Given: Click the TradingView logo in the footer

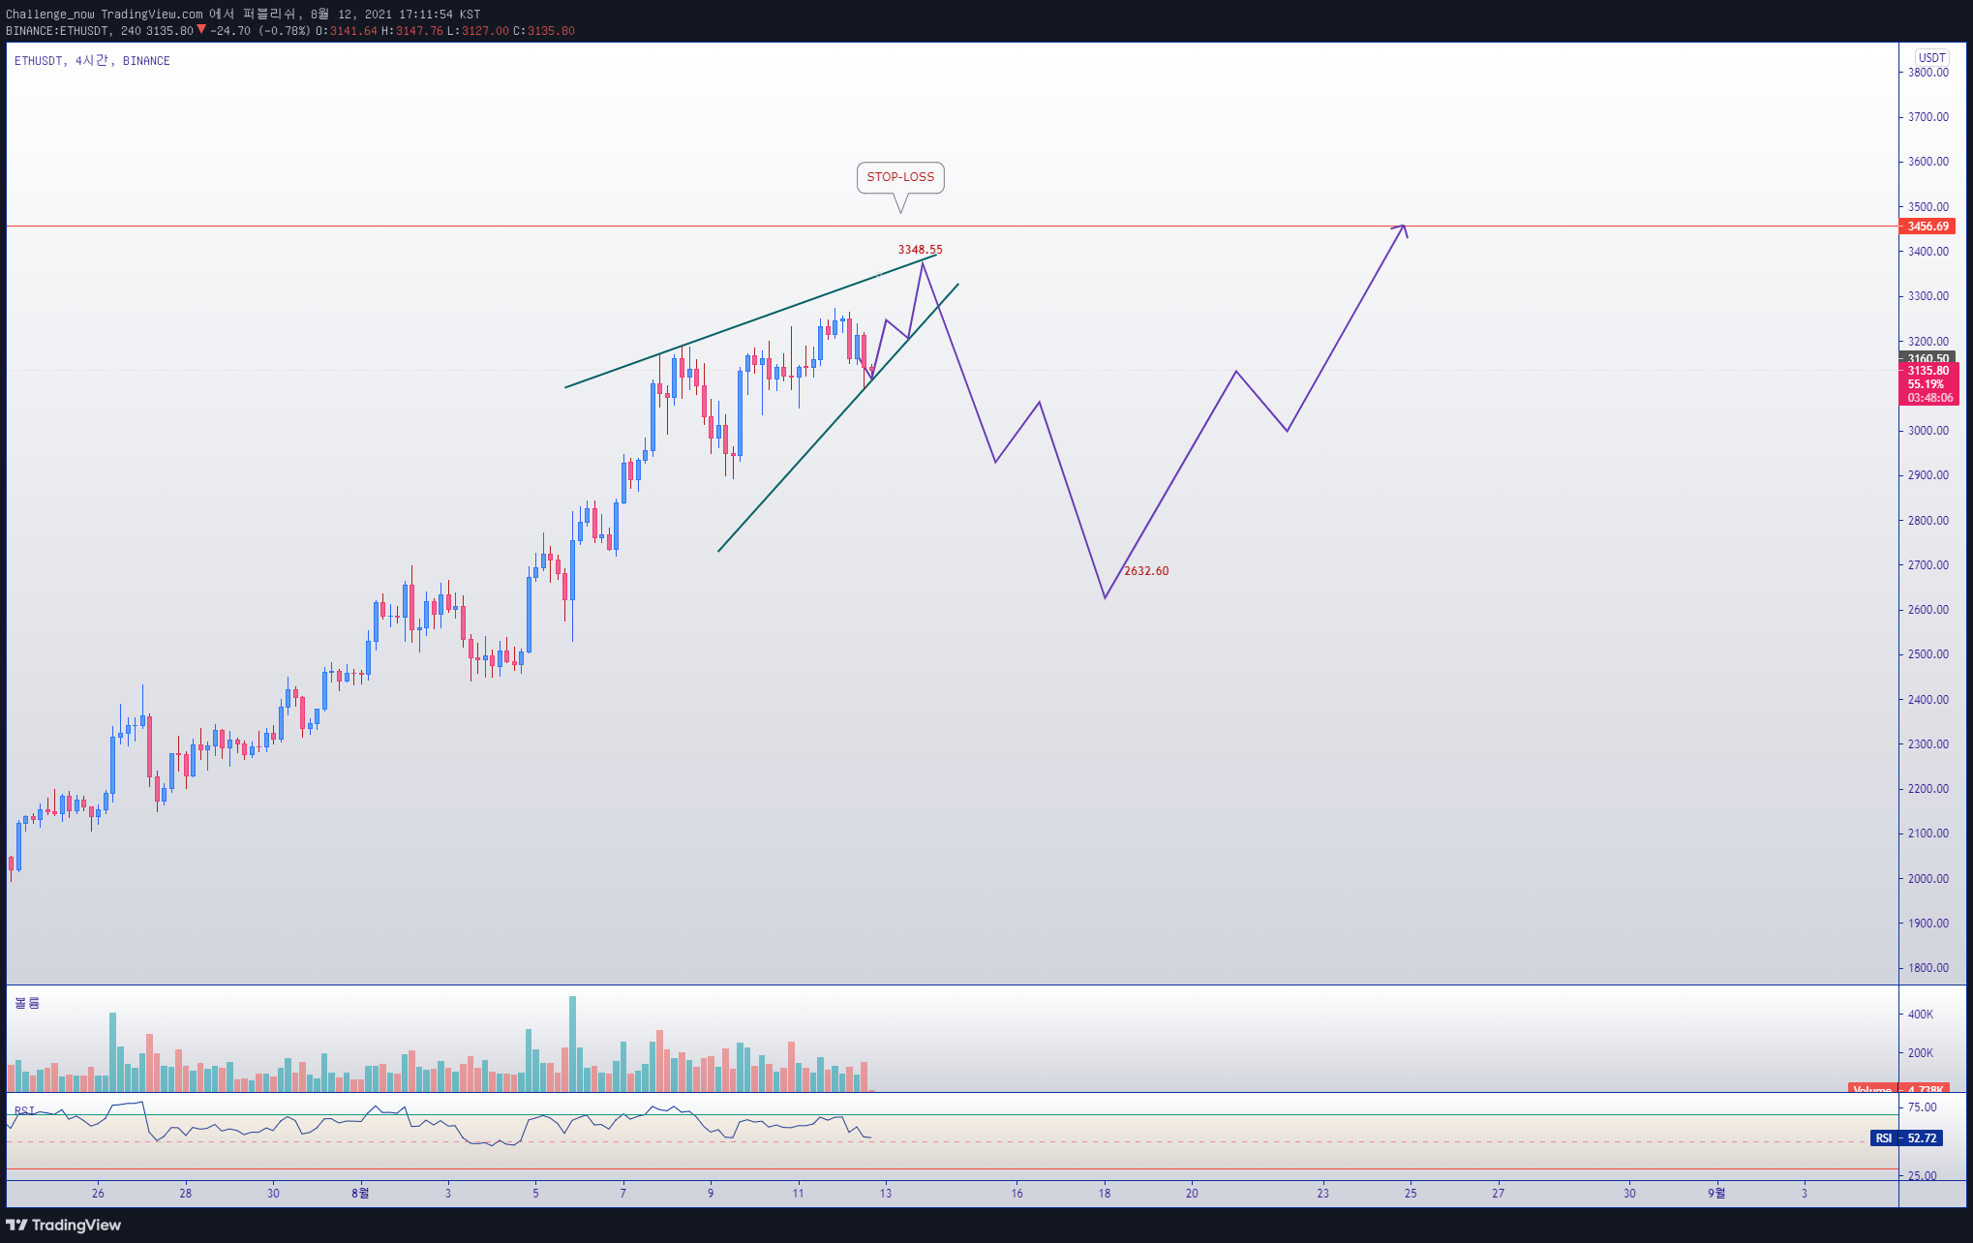Looking at the screenshot, I should pyautogui.click(x=64, y=1225).
